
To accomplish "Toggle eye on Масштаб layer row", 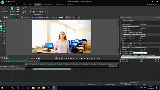I will click(1, 69).
